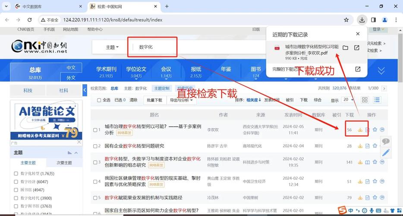Open Chrome's tab search dropdown
403x216 pixels.
tap(6, 6)
